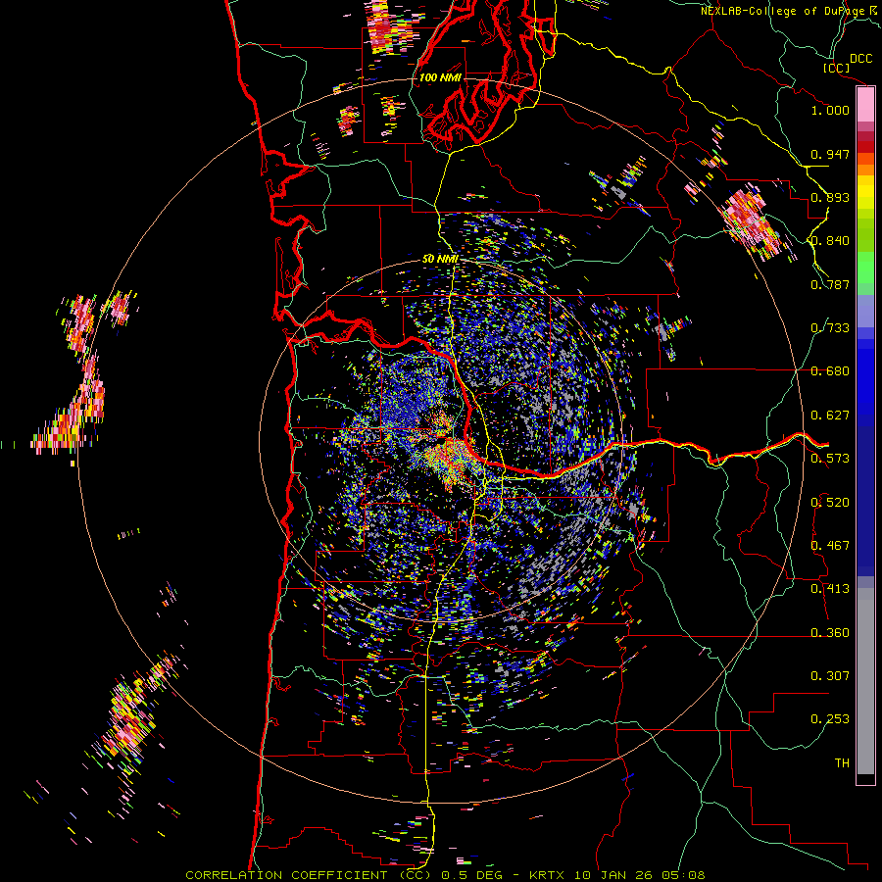882x882 pixels.
Task: Pick the light pink segment of the color bar
Action: 865,105
